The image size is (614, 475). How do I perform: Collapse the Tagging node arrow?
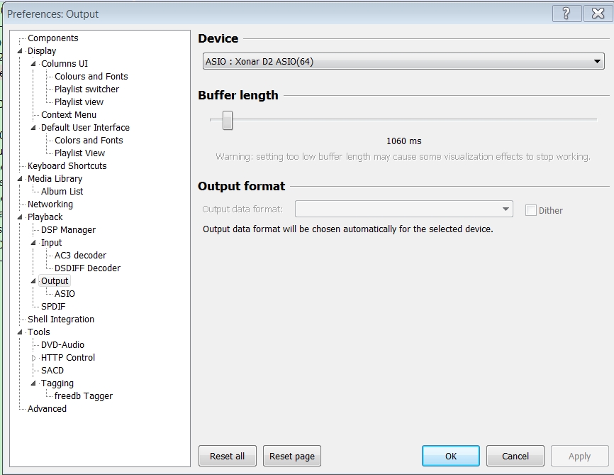coord(33,383)
